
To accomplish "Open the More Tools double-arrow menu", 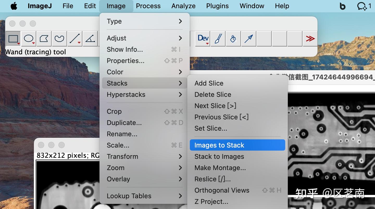I will click(x=310, y=39).
